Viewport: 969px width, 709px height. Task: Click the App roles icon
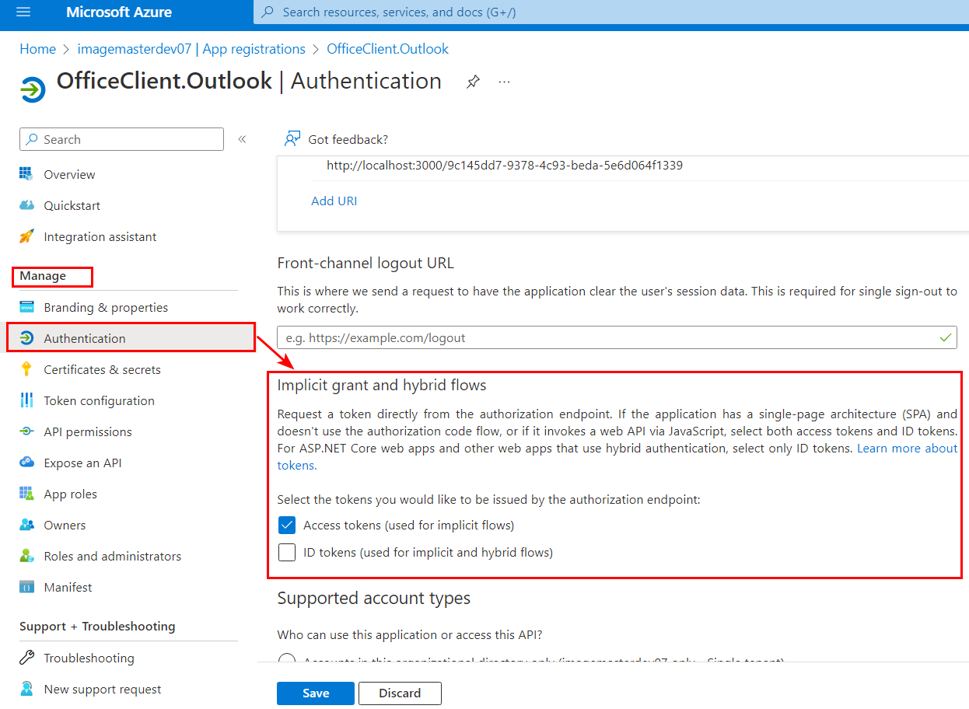[26, 494]
